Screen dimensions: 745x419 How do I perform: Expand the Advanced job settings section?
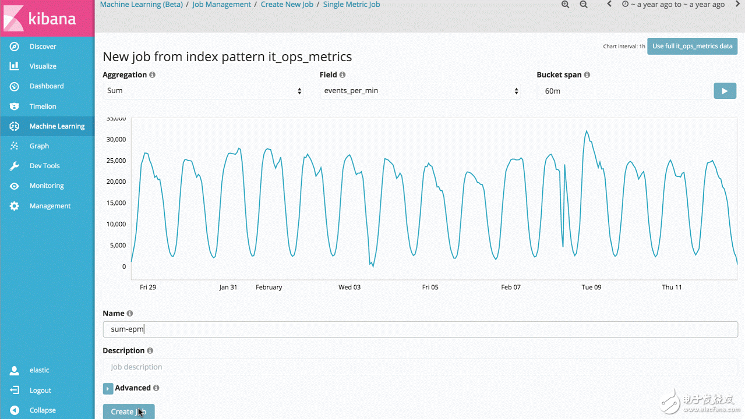(108, 388)
